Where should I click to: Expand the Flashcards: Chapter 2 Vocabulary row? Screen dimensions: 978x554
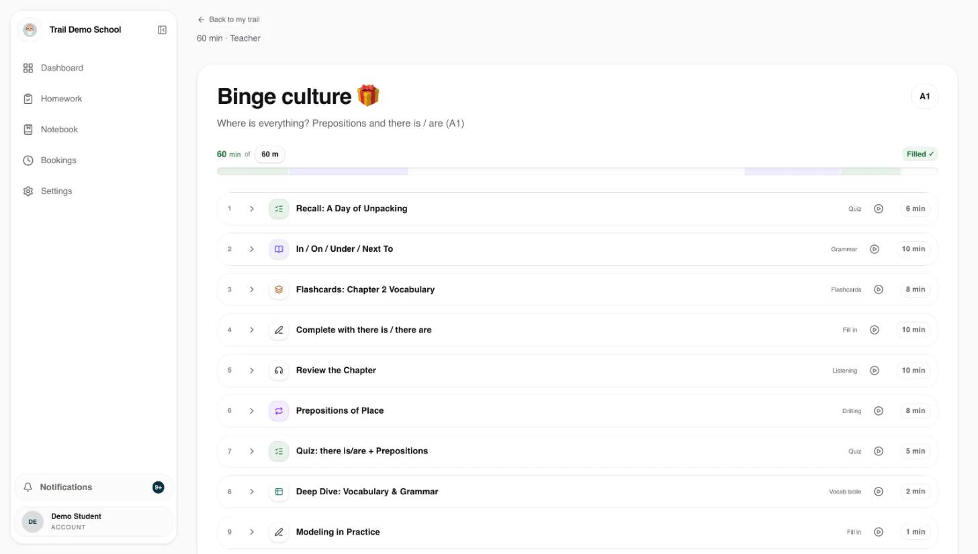[x=252, y=289]
